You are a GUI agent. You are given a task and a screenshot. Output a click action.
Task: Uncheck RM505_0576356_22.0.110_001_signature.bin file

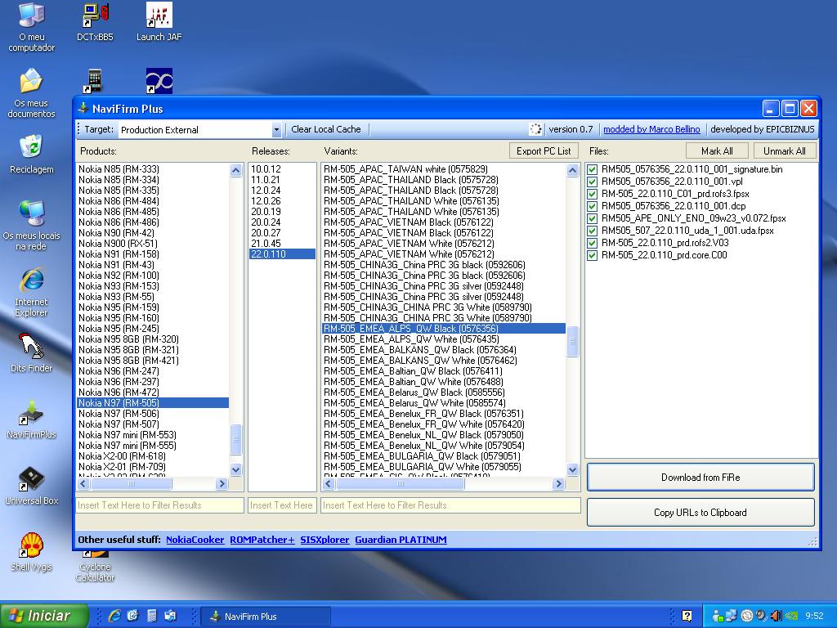pyautogui.click(x=592, y=169)
